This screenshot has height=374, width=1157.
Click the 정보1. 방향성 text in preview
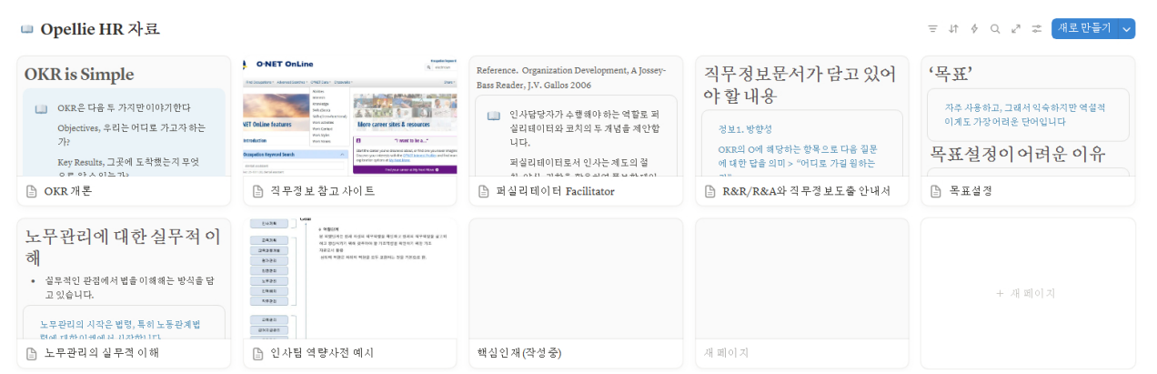coord(744,128)
